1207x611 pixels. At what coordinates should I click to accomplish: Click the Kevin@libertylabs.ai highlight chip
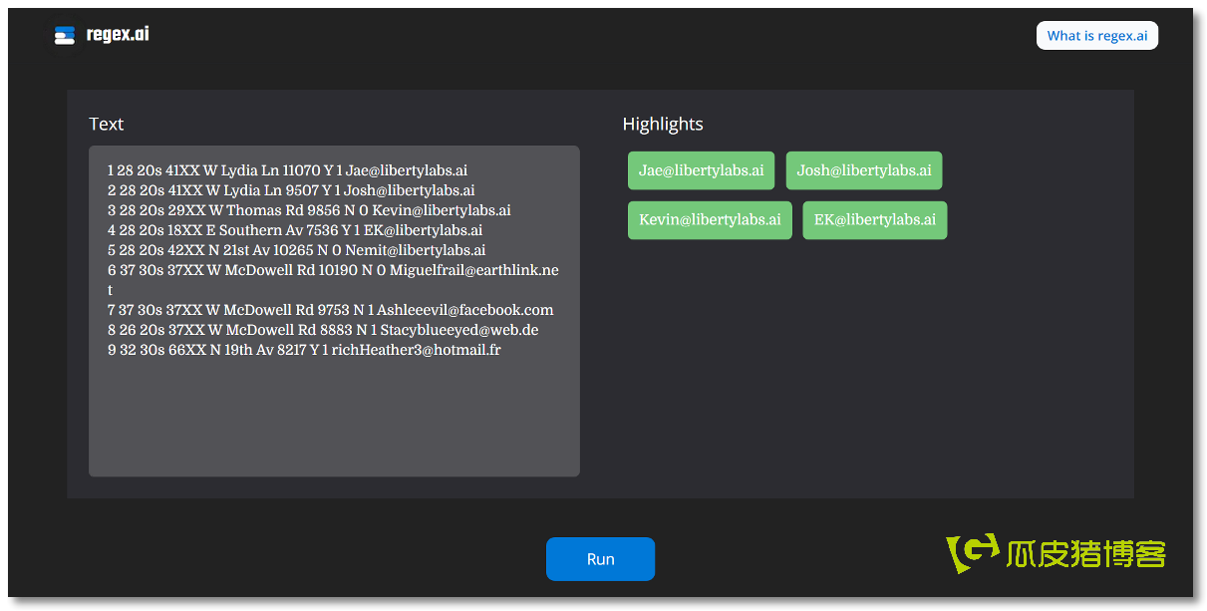[710, 220]
